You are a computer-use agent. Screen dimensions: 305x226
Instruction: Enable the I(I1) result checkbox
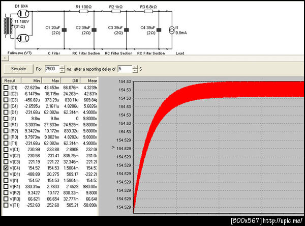coord(6,119)
